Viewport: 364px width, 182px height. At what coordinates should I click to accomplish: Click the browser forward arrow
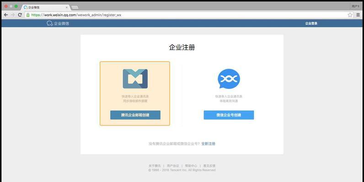(13, 15)
